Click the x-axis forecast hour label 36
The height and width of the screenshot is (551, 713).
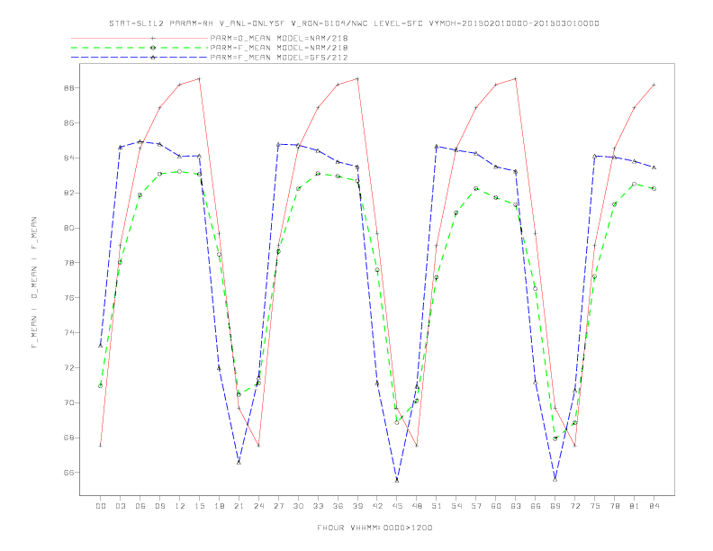coord(338,506)
